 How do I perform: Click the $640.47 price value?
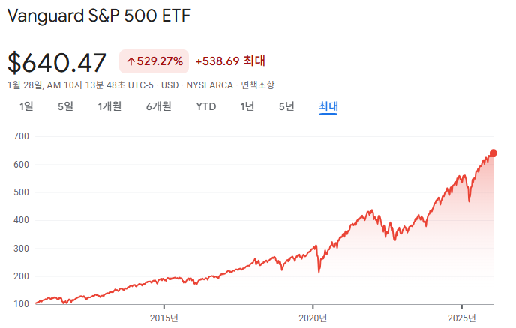tap(57, 61)
